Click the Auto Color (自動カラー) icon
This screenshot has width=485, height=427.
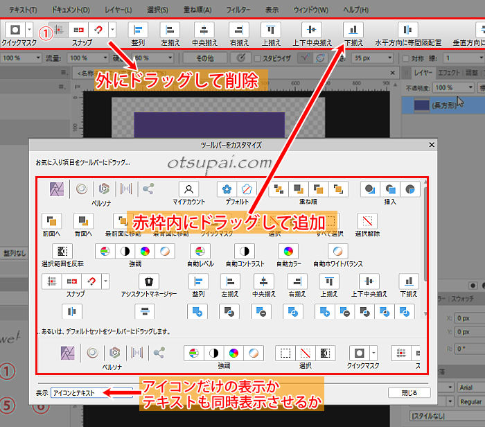pyautogui.click(x=290, y=251)
